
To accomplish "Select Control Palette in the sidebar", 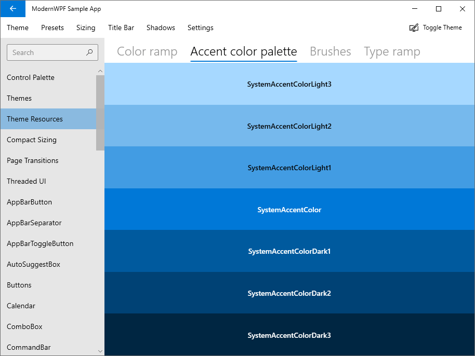I will click(x=30, y=77).
